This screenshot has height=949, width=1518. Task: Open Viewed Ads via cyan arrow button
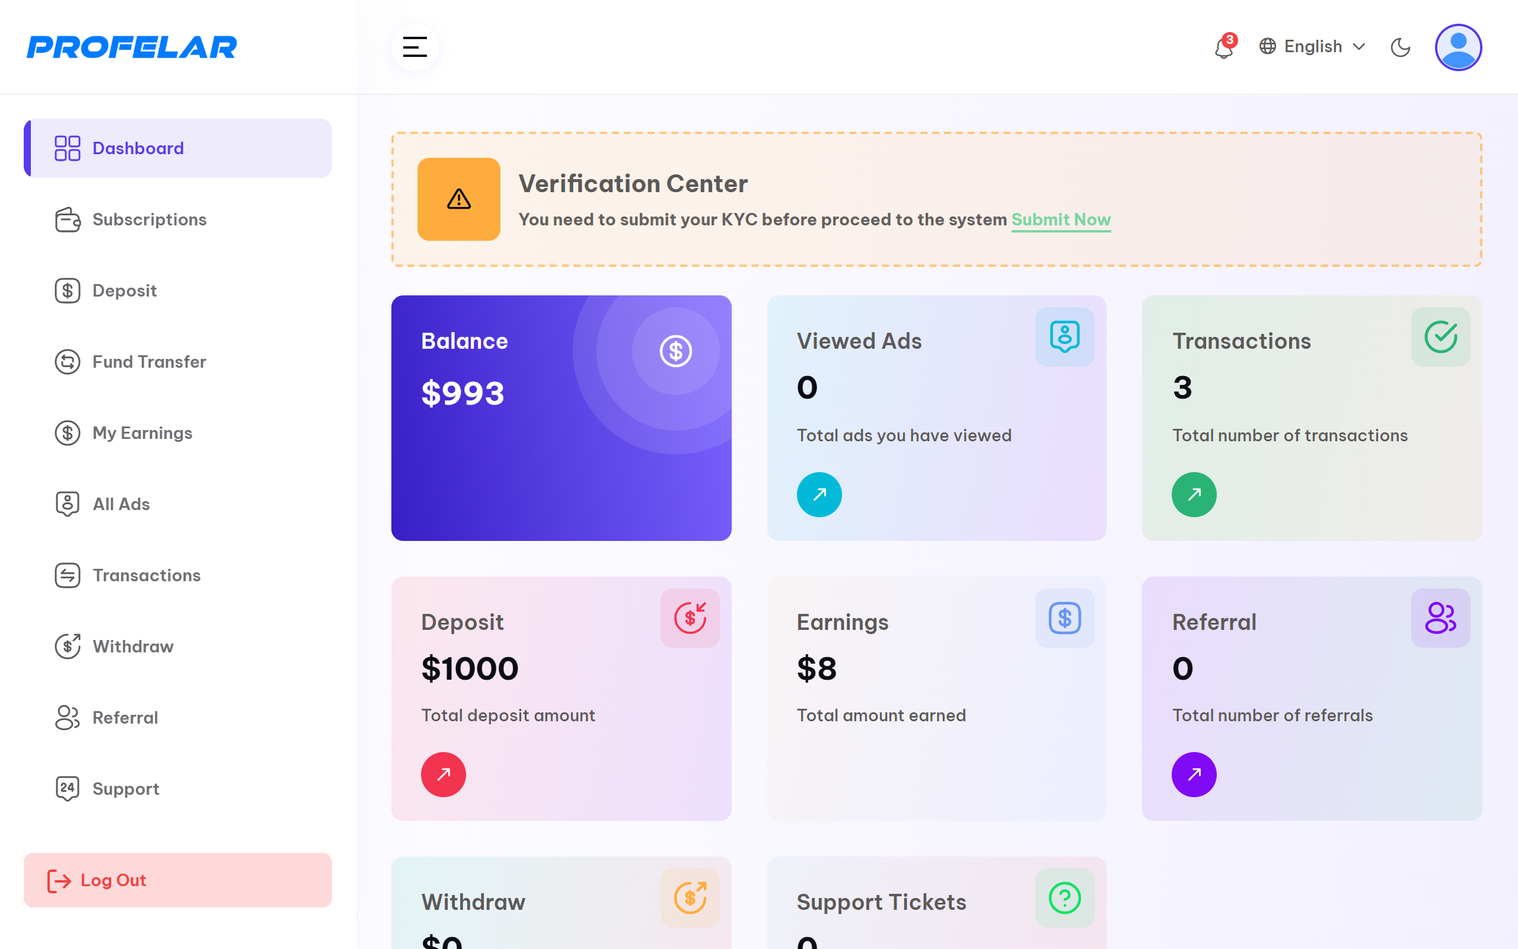(x=819, y=495)
